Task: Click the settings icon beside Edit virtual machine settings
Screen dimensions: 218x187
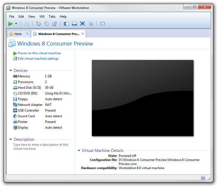Action: [15, 59]
